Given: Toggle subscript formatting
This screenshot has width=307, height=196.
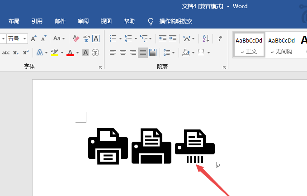Looking at the screenshot, I should pos(16,53).
